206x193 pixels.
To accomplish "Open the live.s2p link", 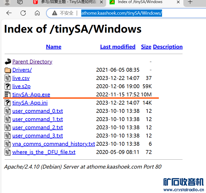I will (21, 86).
